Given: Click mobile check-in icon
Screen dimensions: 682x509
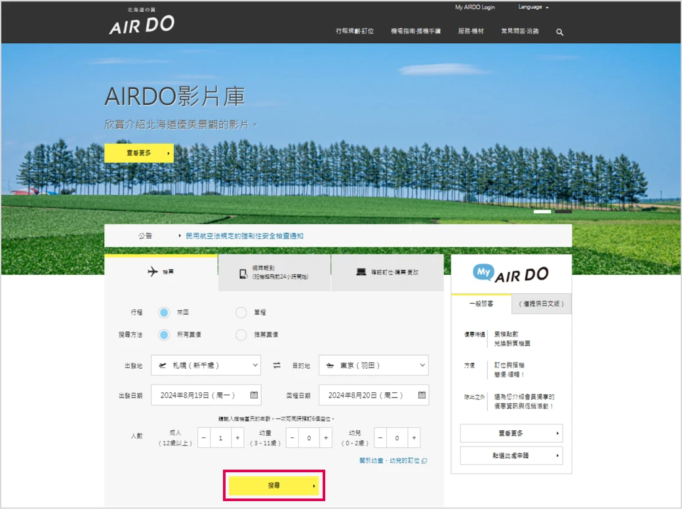Looking at the screenshot, I should 243,274.
